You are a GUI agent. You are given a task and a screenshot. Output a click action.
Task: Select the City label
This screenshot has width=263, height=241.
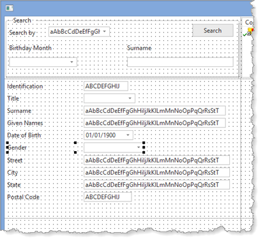13,173
